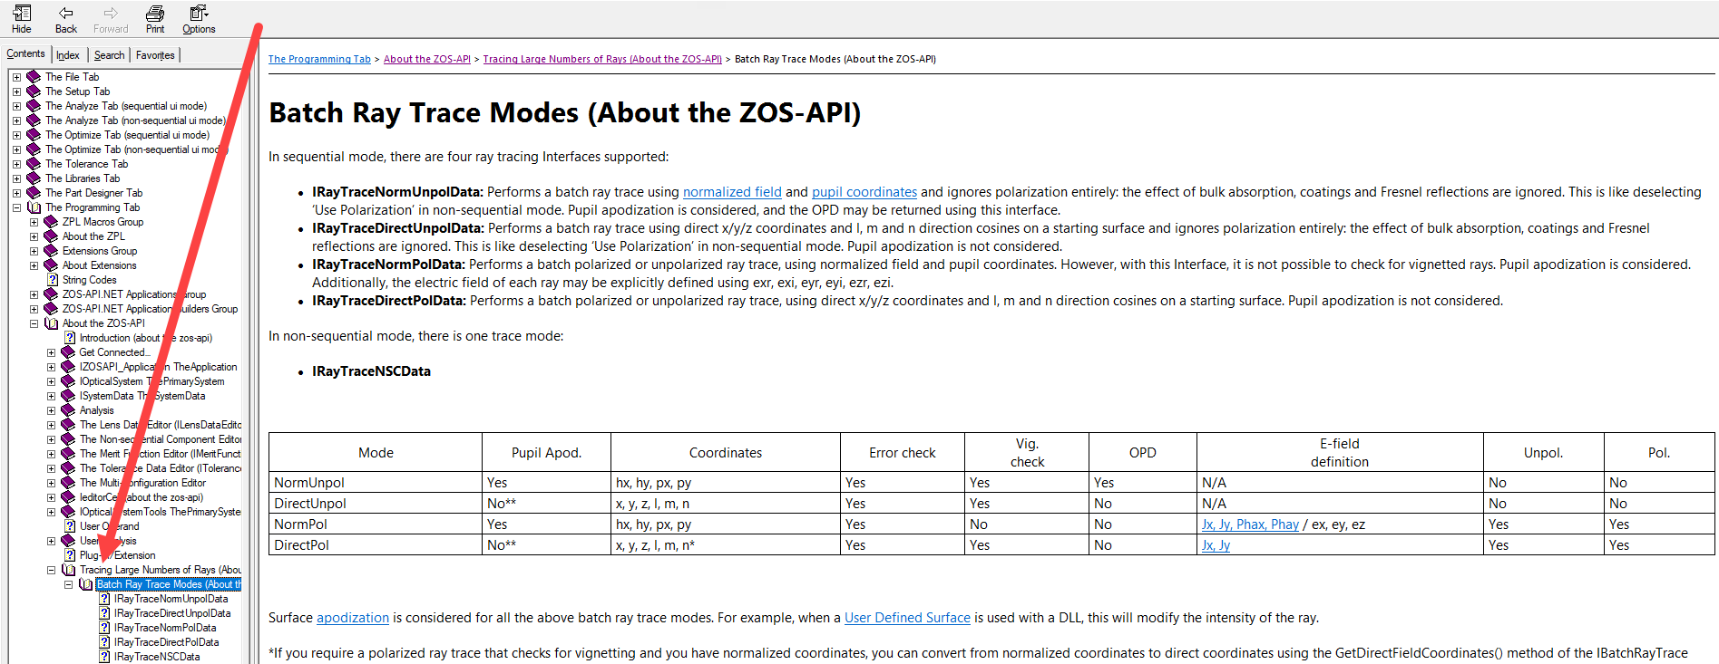Expand The File Tab node
Screen dimensions: 1719x664
pyautogui.click(x=16, y=77)
